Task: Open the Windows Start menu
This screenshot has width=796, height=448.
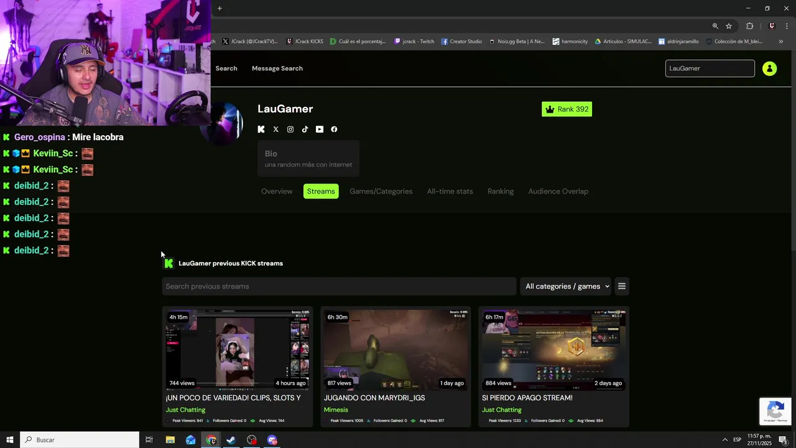Action: pyautogui.click(x=10, y=440)
